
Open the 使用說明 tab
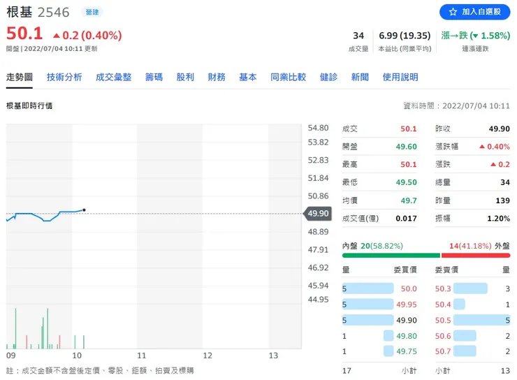(x=400, y=78)
